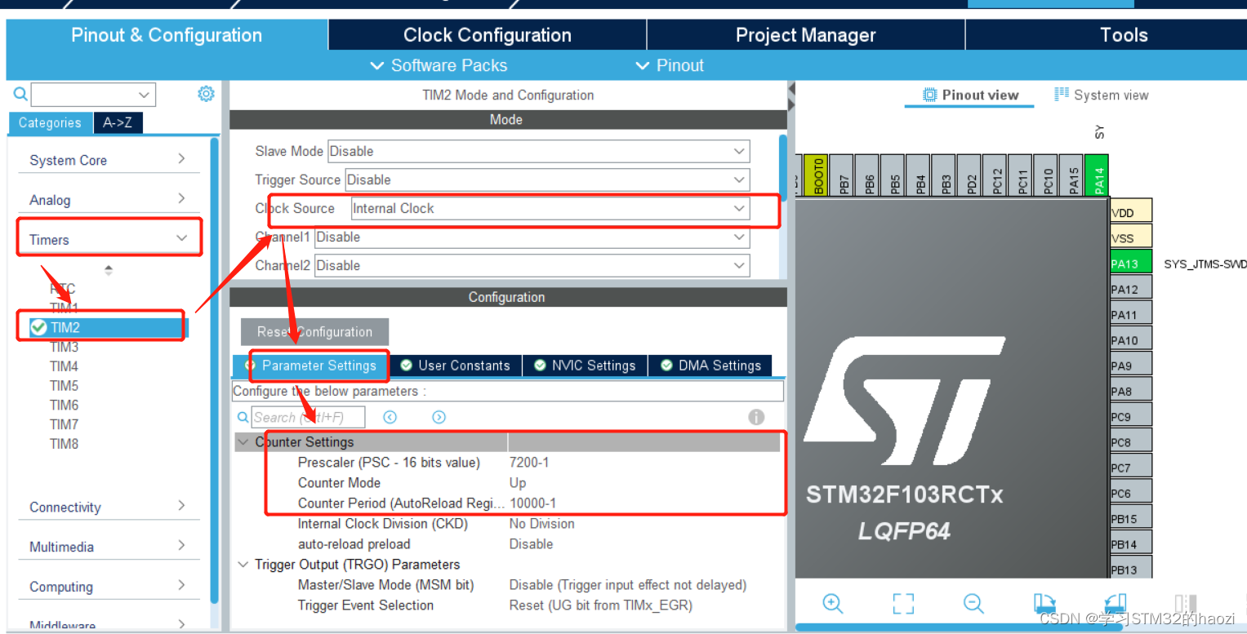Image resolution: width=1247 pixels, height=634 pixels.
Task: Open the Channel2 dropdown
Action: point(532,265)
